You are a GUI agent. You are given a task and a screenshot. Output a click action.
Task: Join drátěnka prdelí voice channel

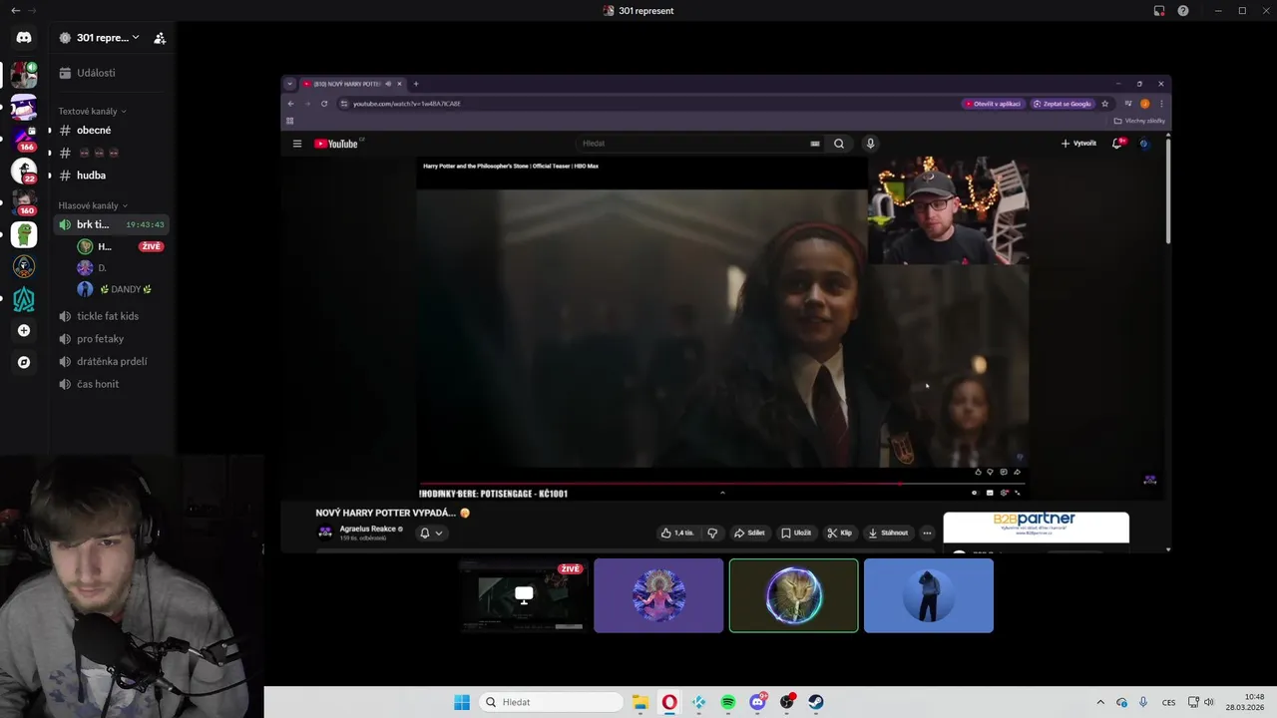coord(110,361)
